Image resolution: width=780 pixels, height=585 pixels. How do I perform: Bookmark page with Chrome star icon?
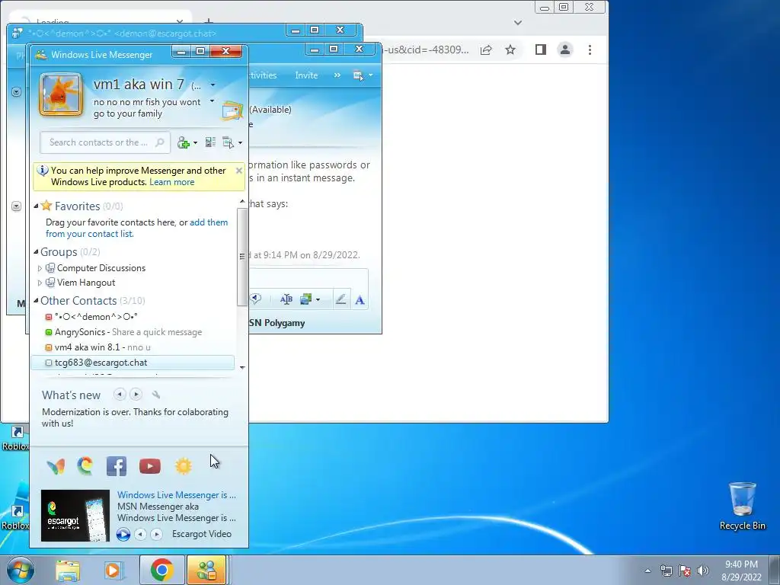[x=510, y=50]
